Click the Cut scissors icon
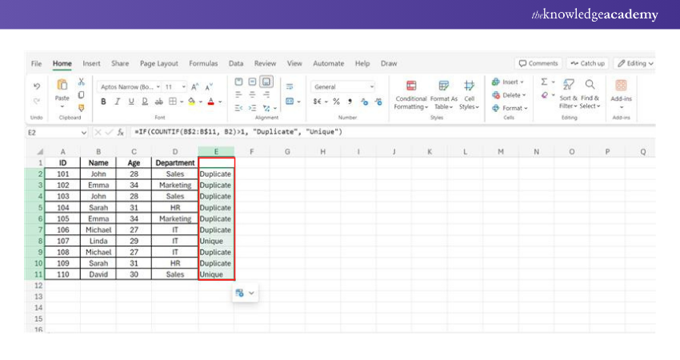The height and width of the screenshot is (360, 680). tap(82, 82)
